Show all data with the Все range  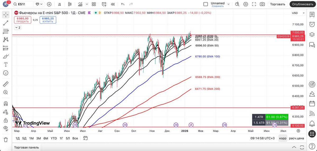click(75, 138)
